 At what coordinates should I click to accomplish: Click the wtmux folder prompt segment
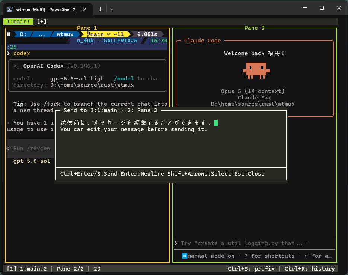click(65, 34)
